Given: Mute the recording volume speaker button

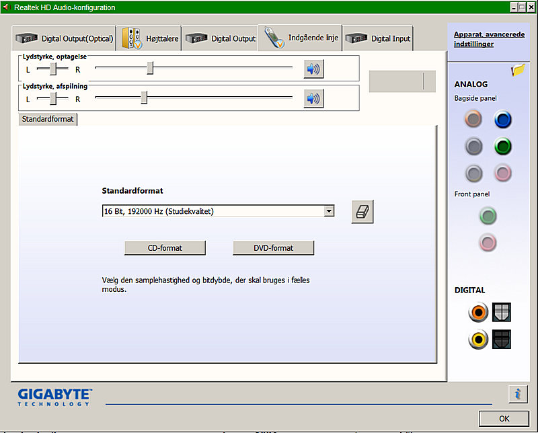Looking at the screenshot, I should click(313, 69).
